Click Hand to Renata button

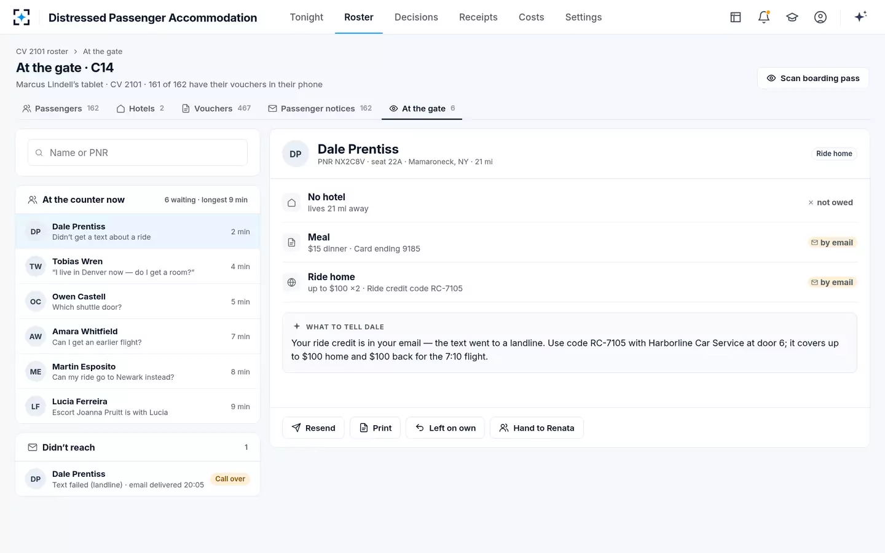(537, 428)
